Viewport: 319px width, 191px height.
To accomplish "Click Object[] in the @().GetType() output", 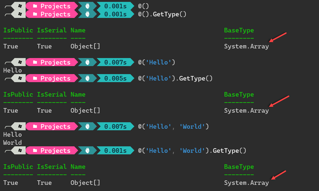I will 85,47.
